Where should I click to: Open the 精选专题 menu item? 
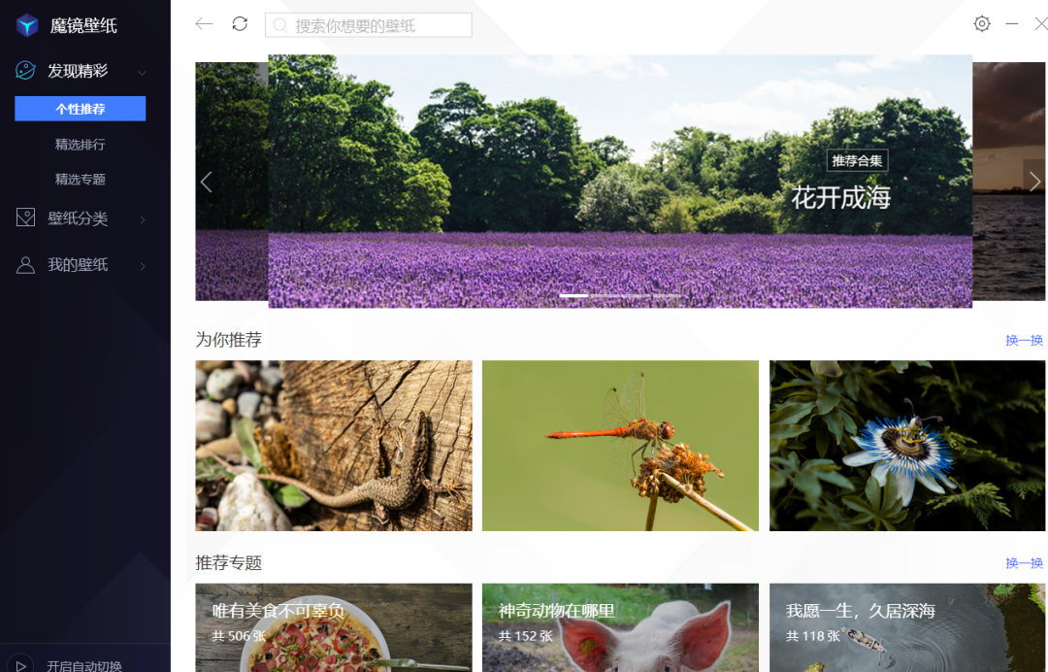[81, 179]
